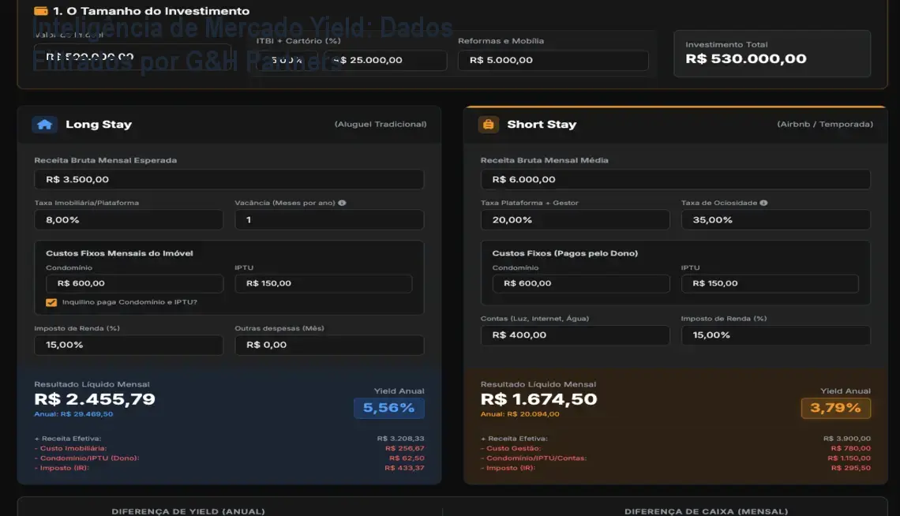Edit Long Stay Imposto de Renda field
This screenshot has height=516, width=900.
click(x=129, y=345)
